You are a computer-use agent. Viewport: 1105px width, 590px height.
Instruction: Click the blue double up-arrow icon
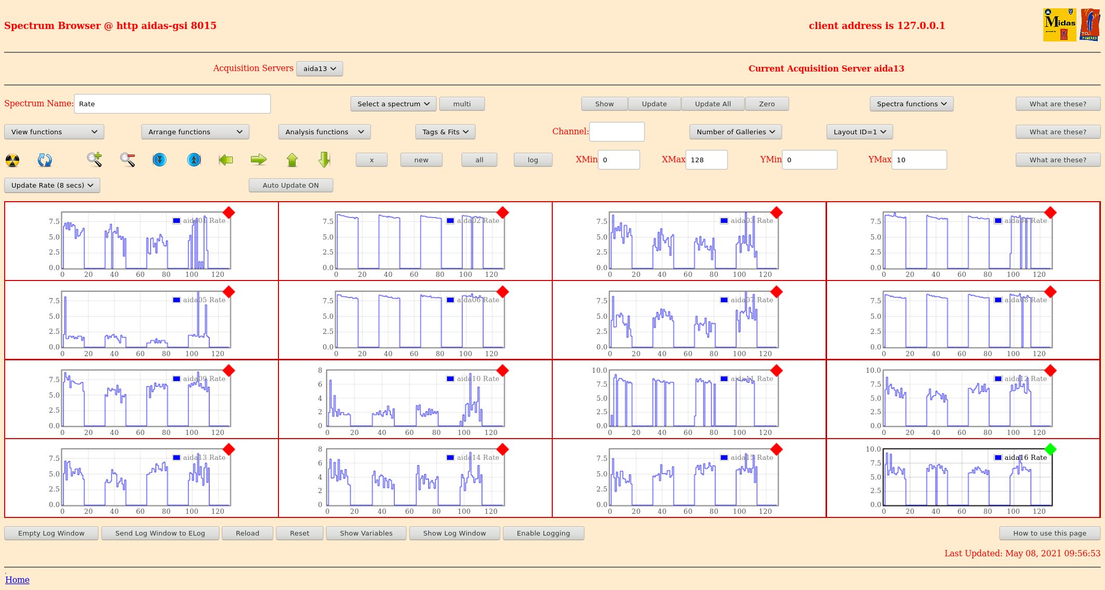point(194,160)
